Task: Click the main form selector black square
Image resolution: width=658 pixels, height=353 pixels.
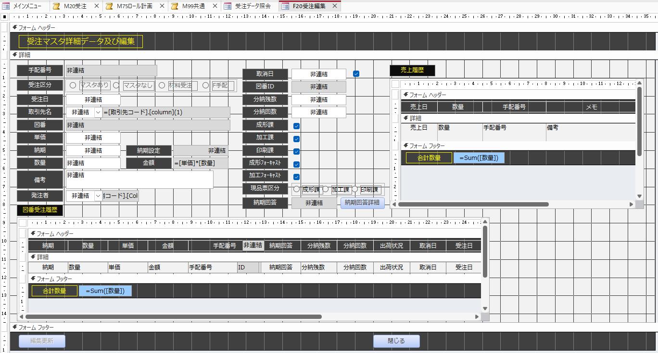Action: tap(4, 16)
